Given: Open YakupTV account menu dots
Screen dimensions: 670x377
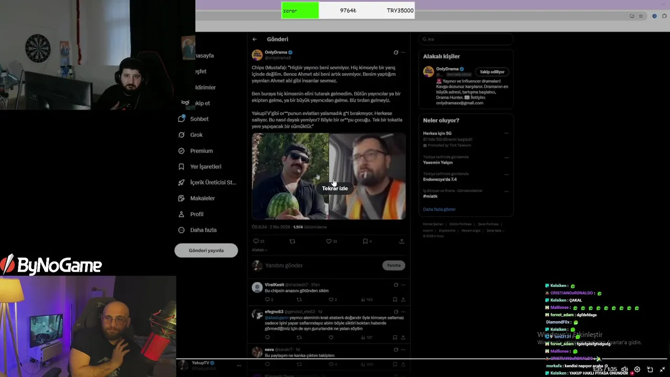Looking at the screenshot, I should point(239,365).
